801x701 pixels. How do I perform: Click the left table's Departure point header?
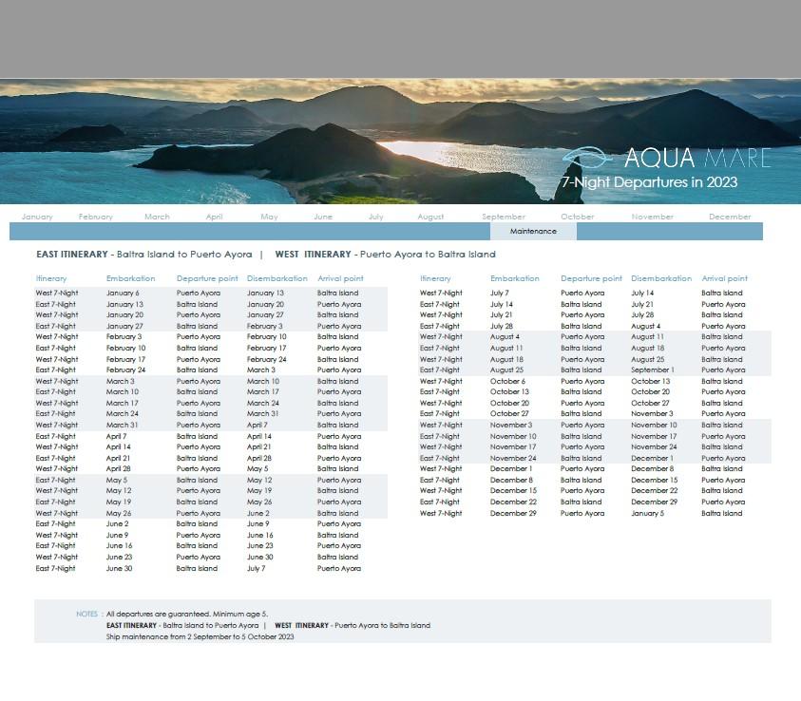coord(207,278)
